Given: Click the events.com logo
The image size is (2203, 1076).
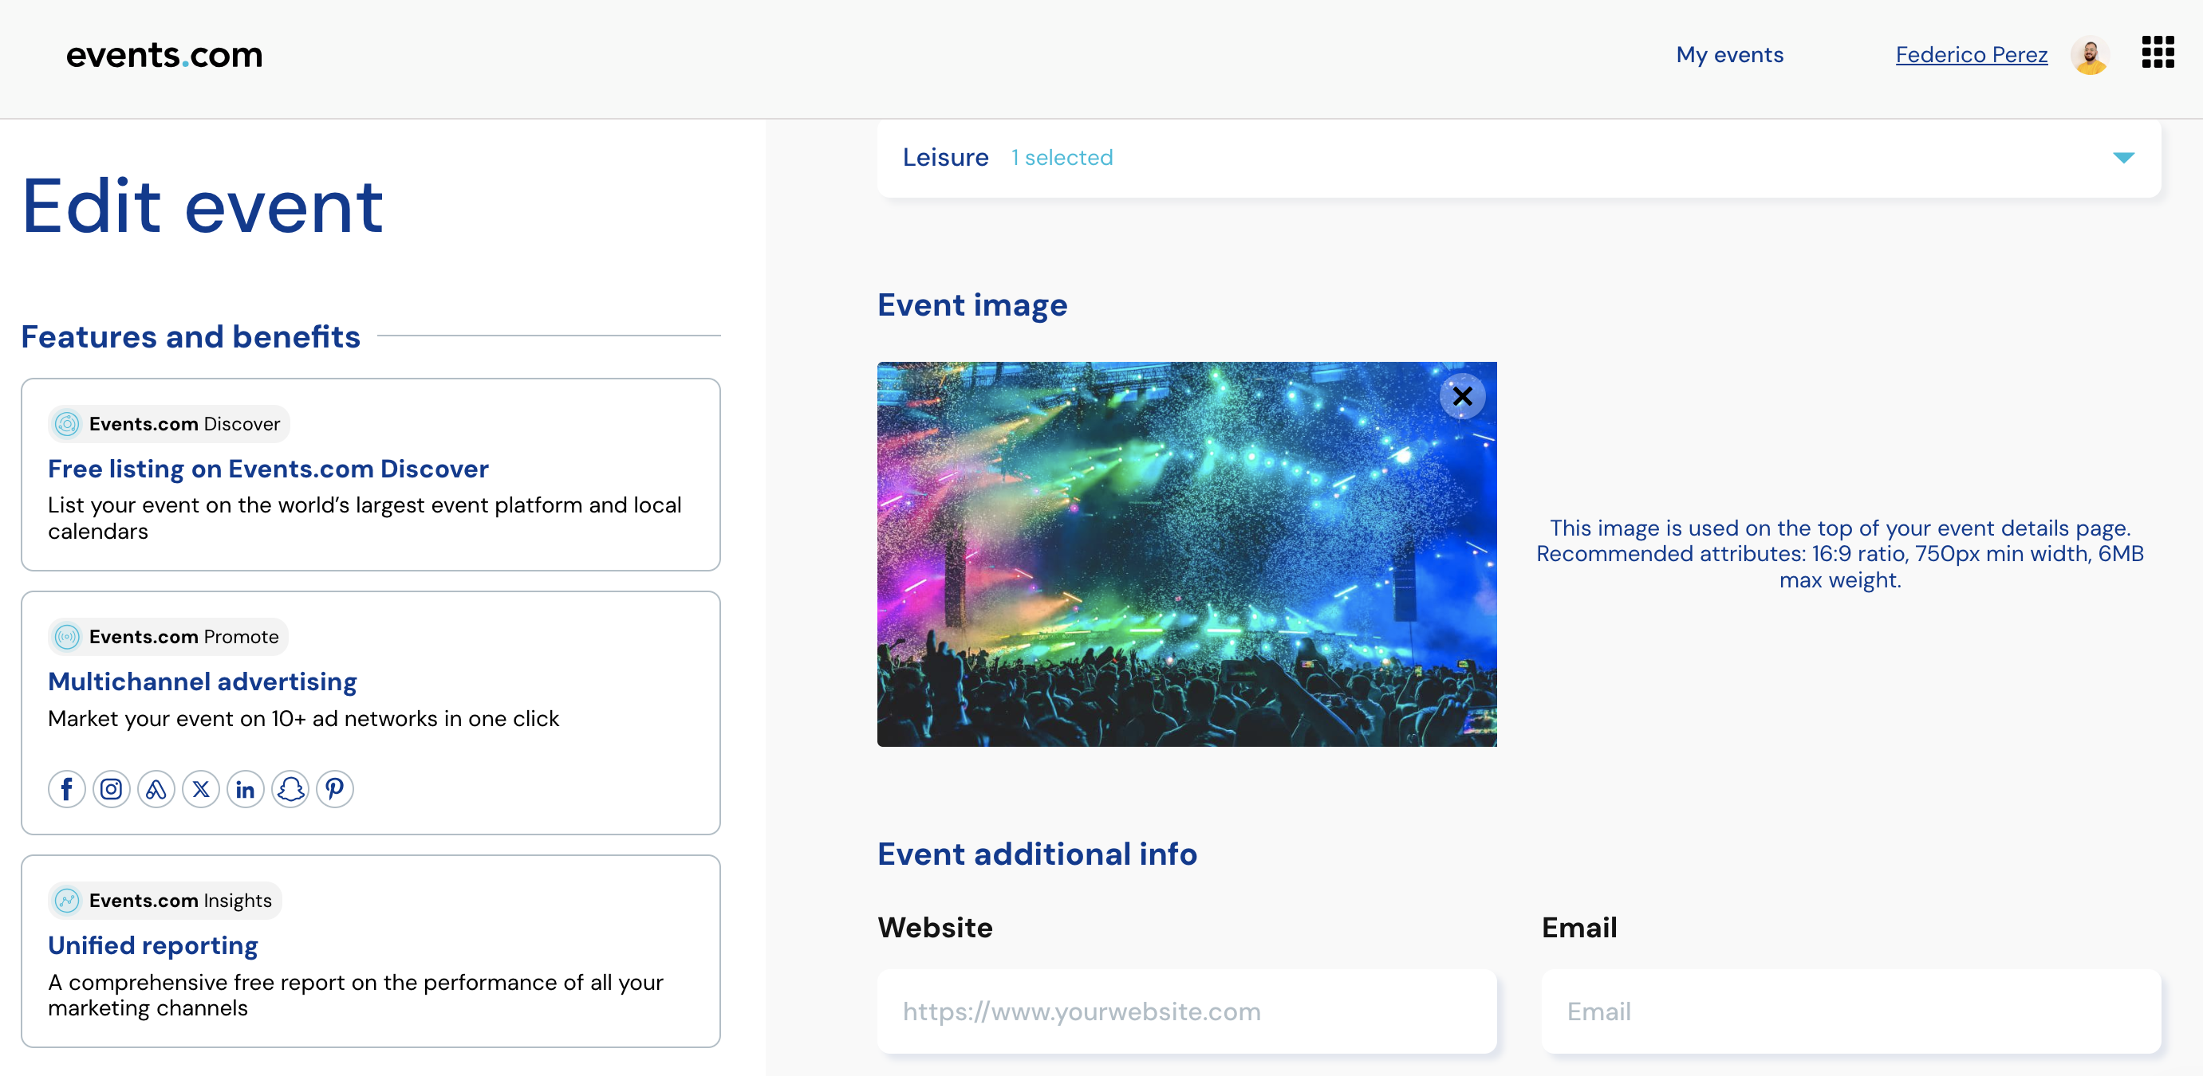Looking at the screenshot, I should [164, 55].
